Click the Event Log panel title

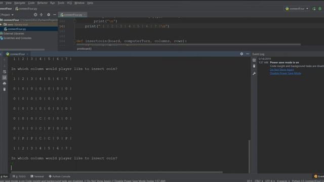click(258, 54)
